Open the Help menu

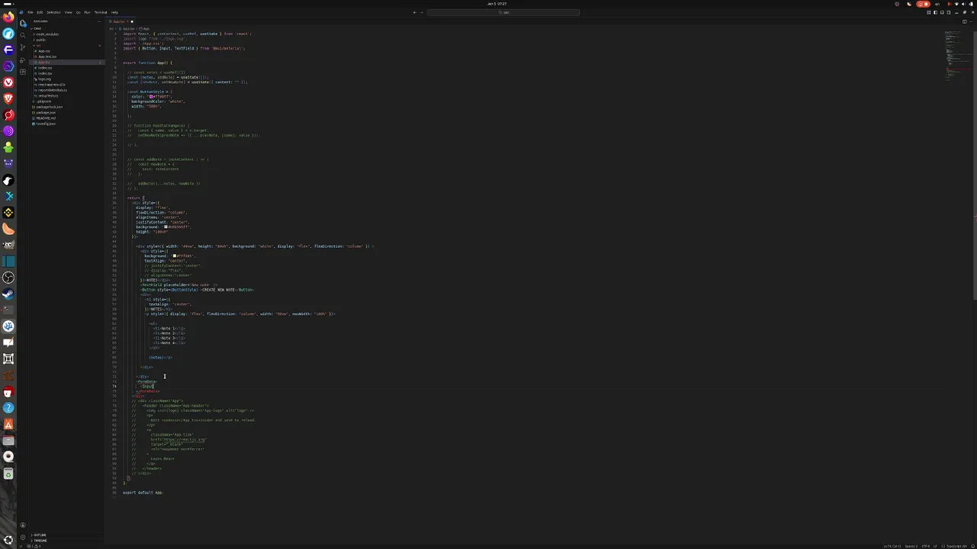(x=114, y=12)
